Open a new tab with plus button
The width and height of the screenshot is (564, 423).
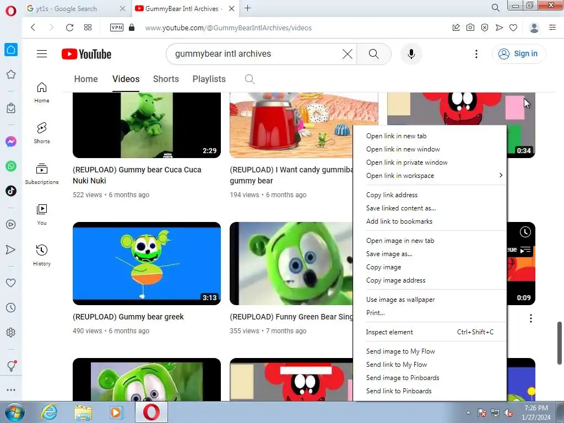[247, 8]
